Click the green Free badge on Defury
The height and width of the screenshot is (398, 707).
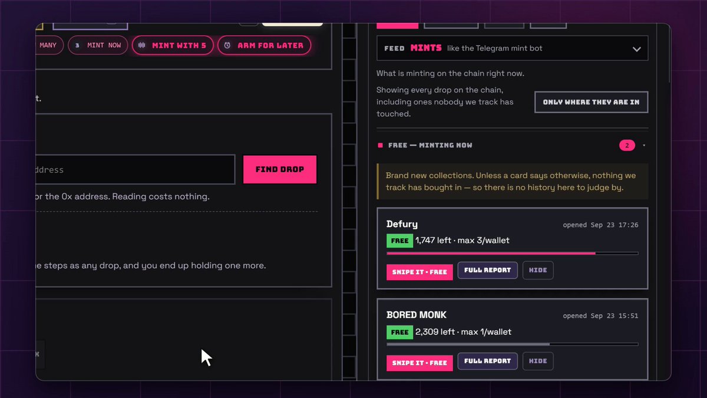pyautogui.click(x=399, y=241)
